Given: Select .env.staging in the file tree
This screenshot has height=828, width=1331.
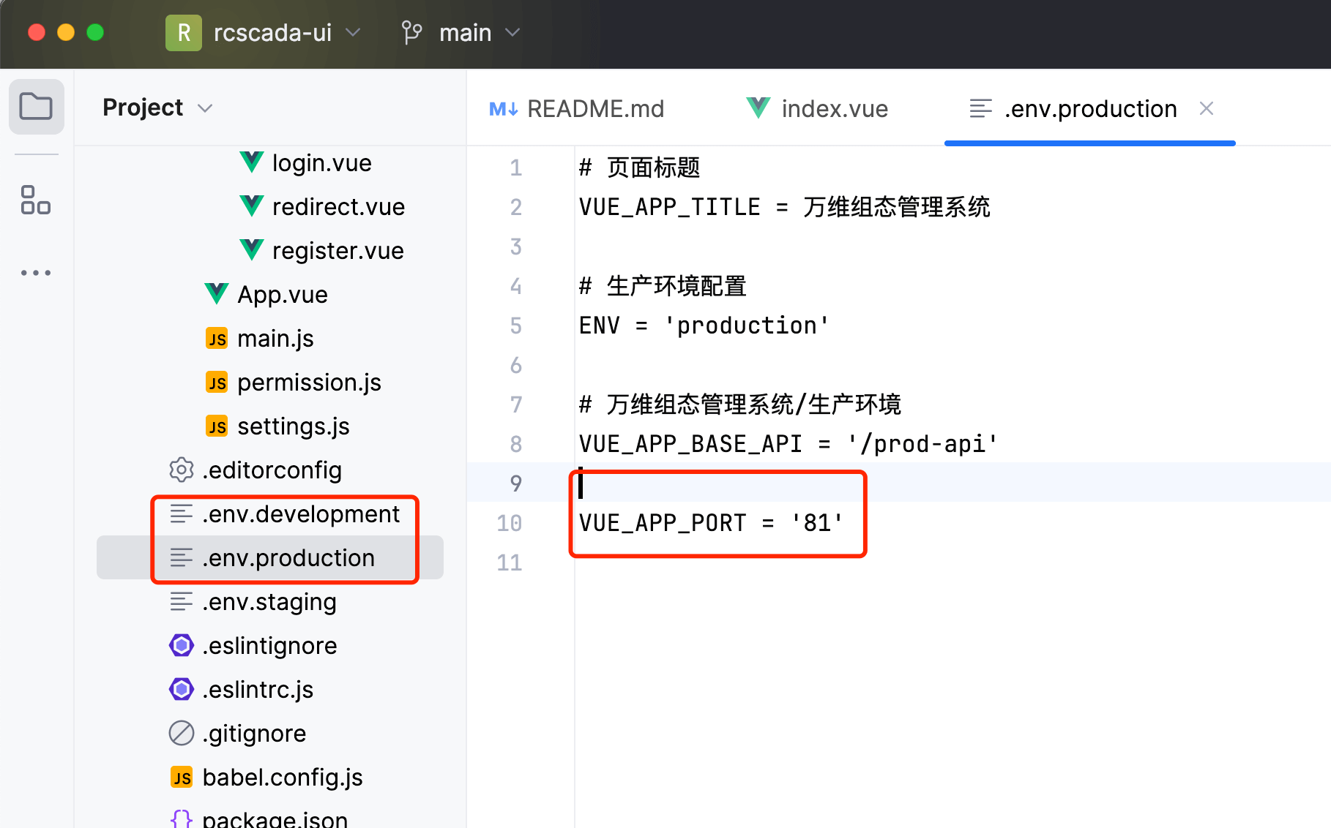Looking at the screenshot, I should coord(269,602).
